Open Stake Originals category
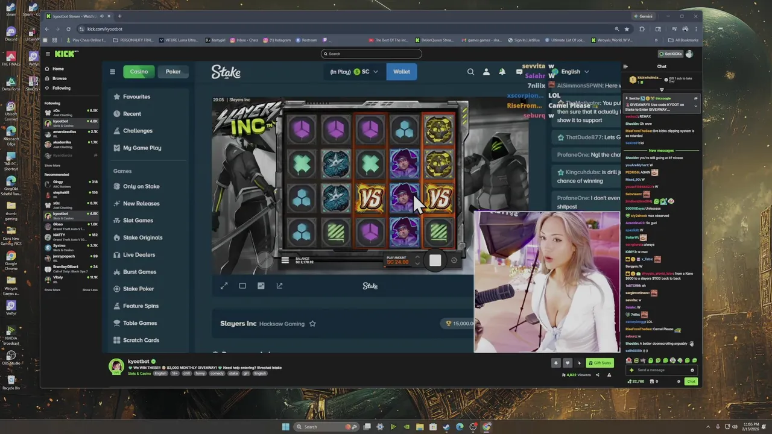Viewport: 772px width, 434px height. coord(138,237)
